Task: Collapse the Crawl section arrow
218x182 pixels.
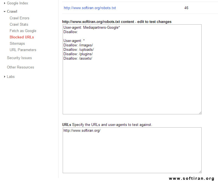Action: pos(5,12)
